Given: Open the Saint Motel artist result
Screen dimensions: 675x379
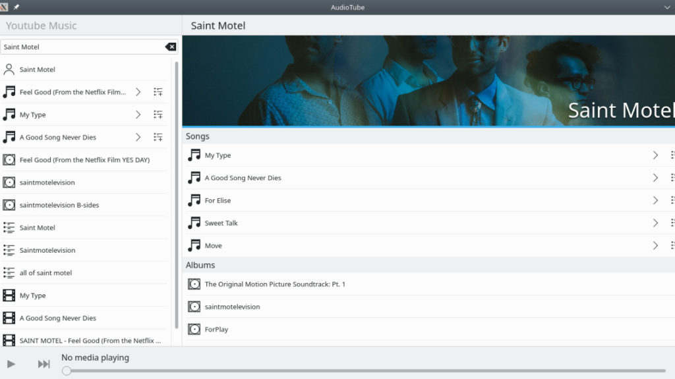Looking at the screenshot, I should 38,69.
